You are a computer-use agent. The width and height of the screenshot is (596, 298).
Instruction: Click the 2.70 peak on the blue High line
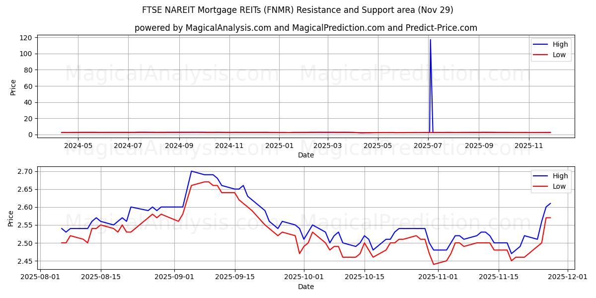pyautogui.click(x=193, y=171)
